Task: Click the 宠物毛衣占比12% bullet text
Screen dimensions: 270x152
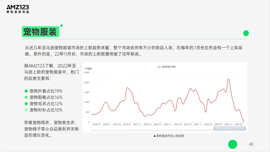Action: click(x=46, y=104)
